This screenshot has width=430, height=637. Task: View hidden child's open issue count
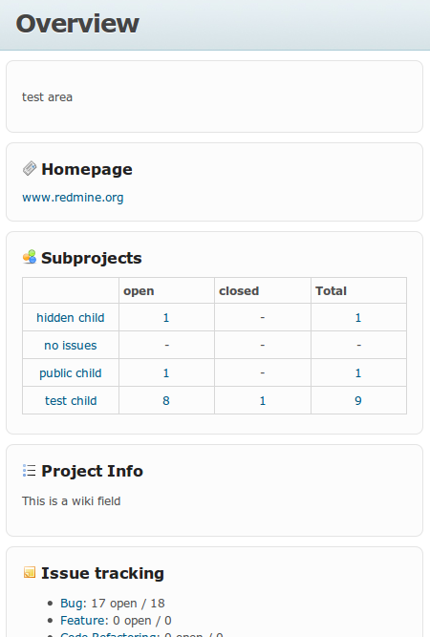click(x=166, y=318)
